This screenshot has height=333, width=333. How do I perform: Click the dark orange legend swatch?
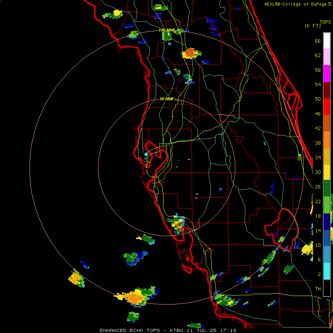click(327, 123)
